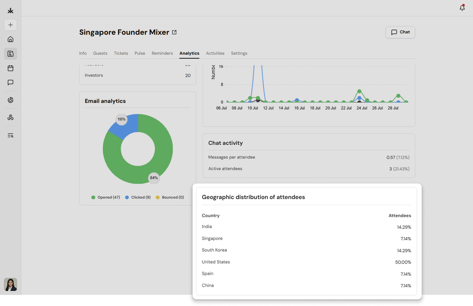This screenshot has width=473, height=306.
Task: Switch to the Activities tab
Action: (x=215, y=53)
